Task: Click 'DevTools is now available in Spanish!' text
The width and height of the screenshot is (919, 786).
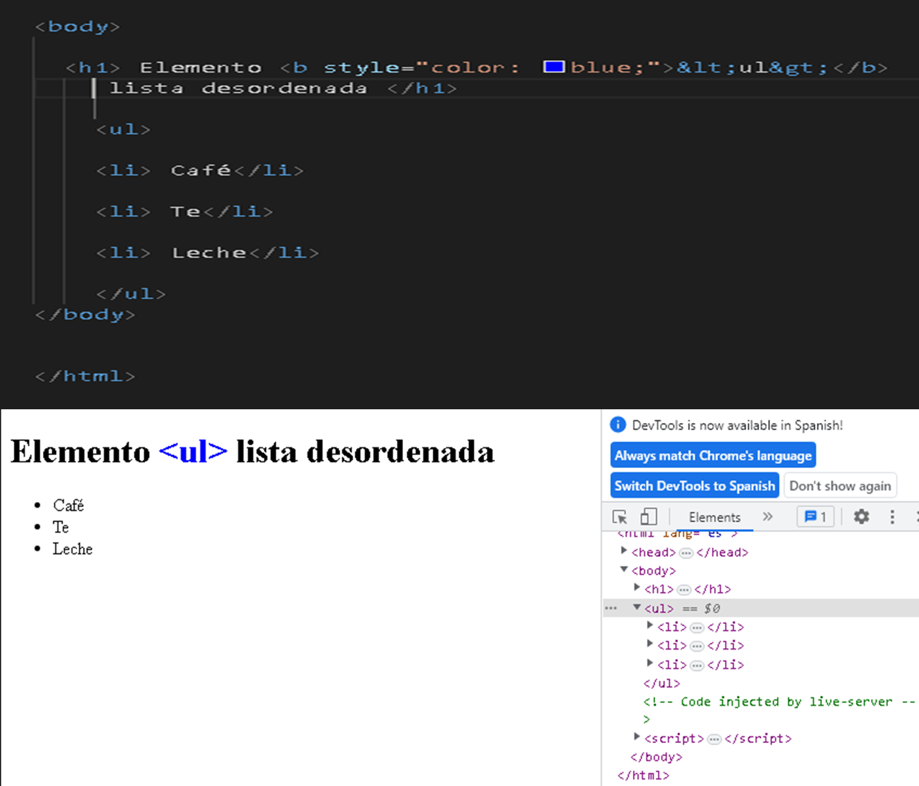Action: [x=738, y=425]
